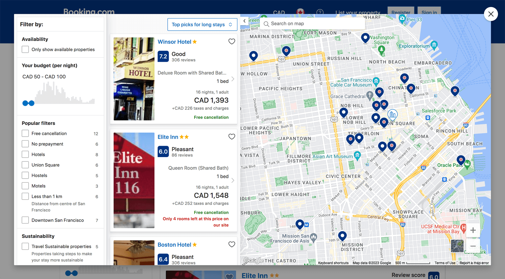This screenshot has height=279, width=505.
Task: Click the hotel pin on Marina Blvd
Action: (x=254, y=56)
